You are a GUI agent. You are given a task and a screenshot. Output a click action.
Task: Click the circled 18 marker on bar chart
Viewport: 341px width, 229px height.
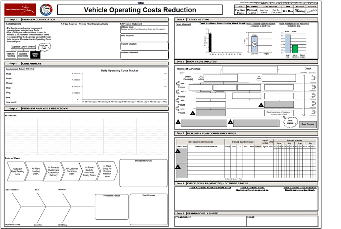pos(254,44)
